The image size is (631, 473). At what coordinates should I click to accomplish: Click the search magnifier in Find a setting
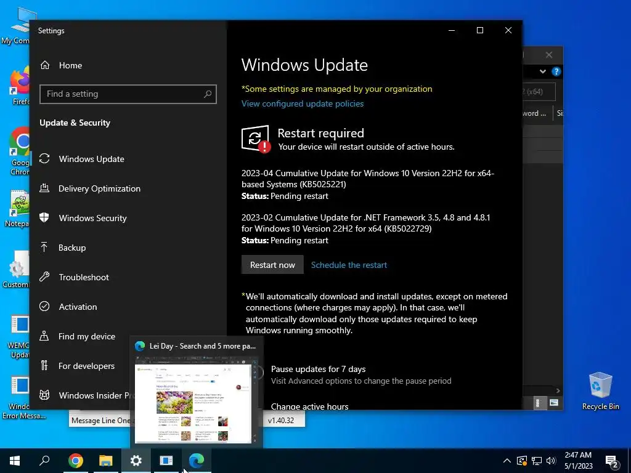click(x=208, y=94)
